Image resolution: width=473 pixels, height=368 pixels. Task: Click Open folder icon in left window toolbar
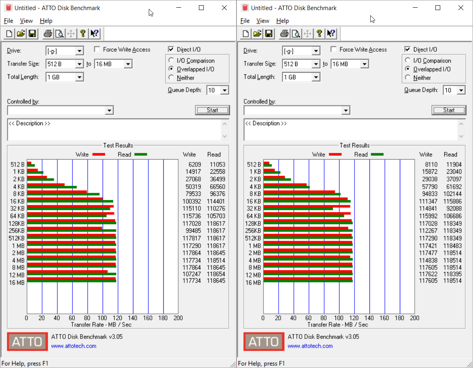[x=21, y=34]
